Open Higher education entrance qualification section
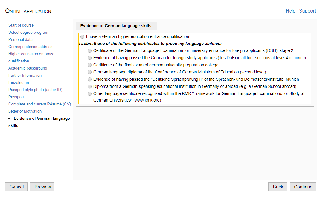Viewport: 323px width, 198px height. tap(31, 58)
